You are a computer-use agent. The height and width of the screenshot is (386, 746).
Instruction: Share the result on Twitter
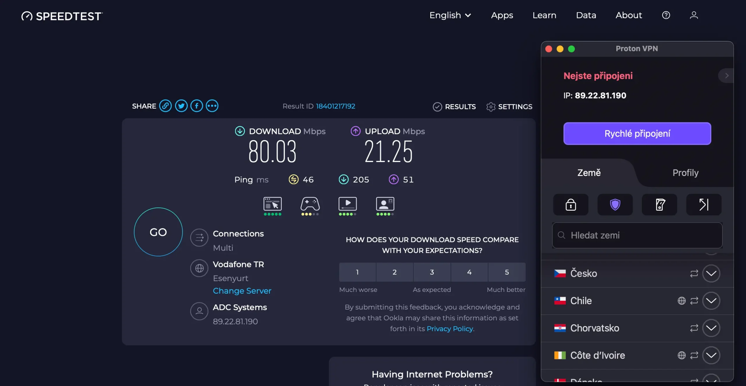(x=181, y=106)
